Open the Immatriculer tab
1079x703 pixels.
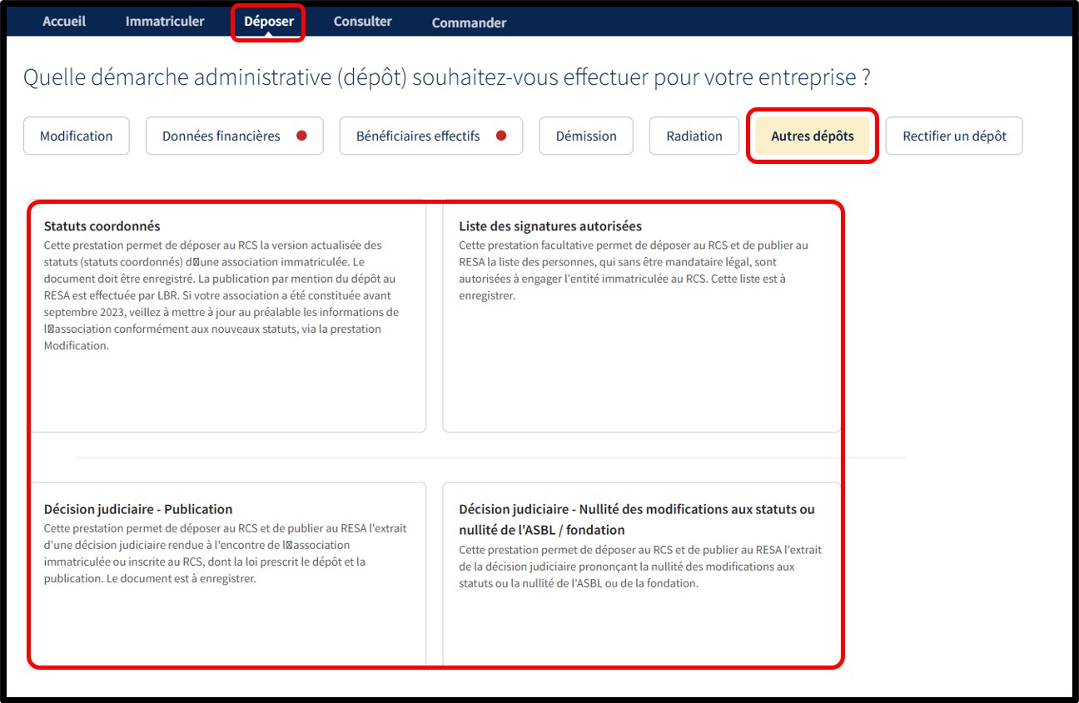(x=165, y=22)
